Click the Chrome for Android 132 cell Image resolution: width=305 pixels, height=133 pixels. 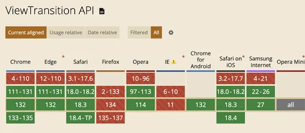coord(200,105)
